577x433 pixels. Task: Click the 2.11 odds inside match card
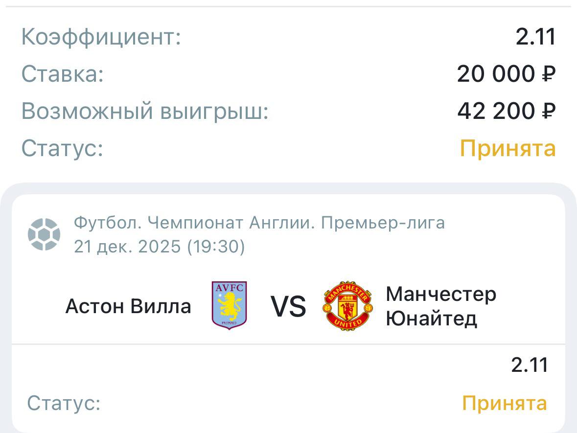coord(530,365)
